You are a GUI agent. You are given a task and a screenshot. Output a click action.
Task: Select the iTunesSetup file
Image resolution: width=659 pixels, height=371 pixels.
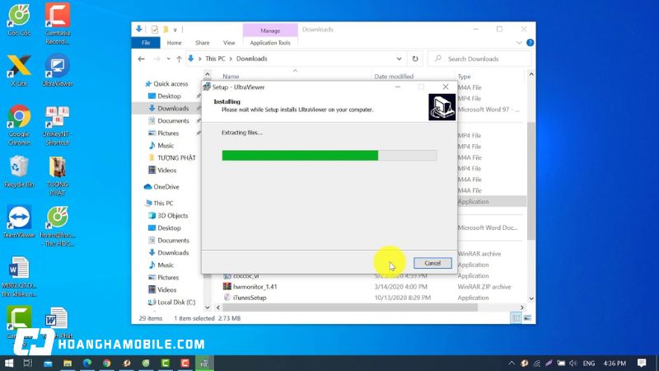point(250,298)
